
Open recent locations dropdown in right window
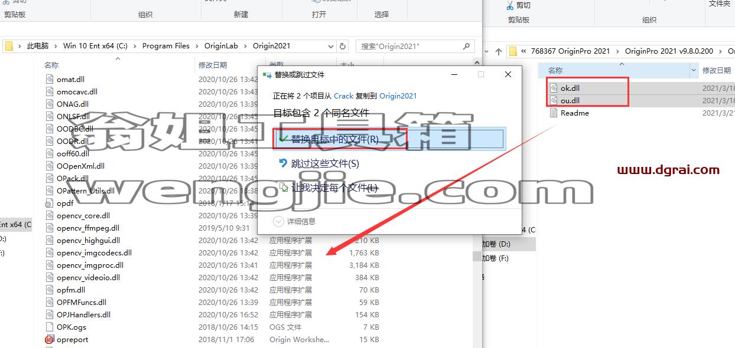coord(487,51)
